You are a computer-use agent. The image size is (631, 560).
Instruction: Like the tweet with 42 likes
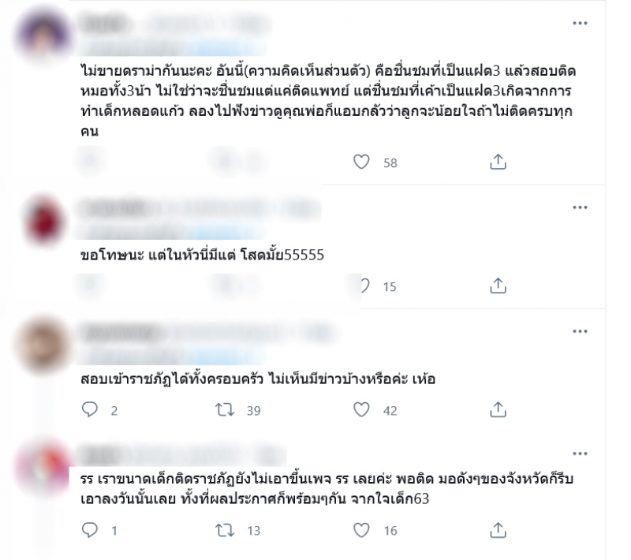(361, 409)
